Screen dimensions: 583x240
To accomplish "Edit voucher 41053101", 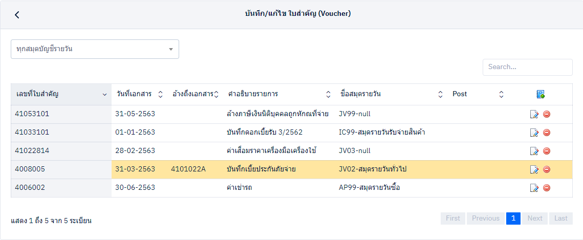I will click(534, 115).
